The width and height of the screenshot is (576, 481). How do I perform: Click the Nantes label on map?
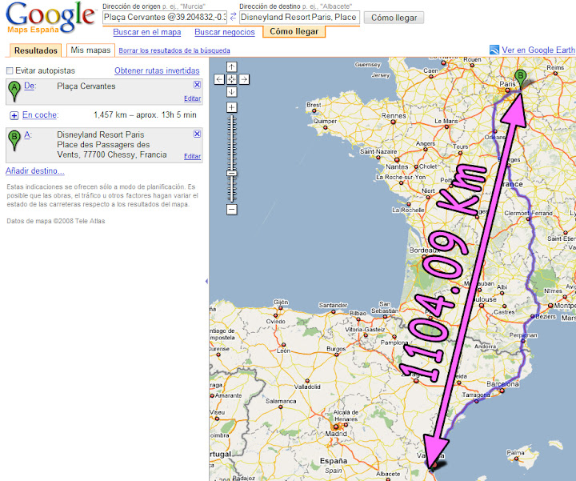pos(397,166)
